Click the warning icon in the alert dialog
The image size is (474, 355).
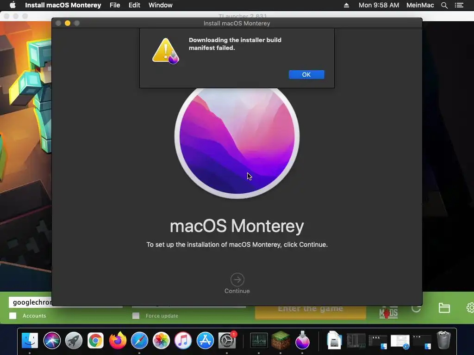165,51
